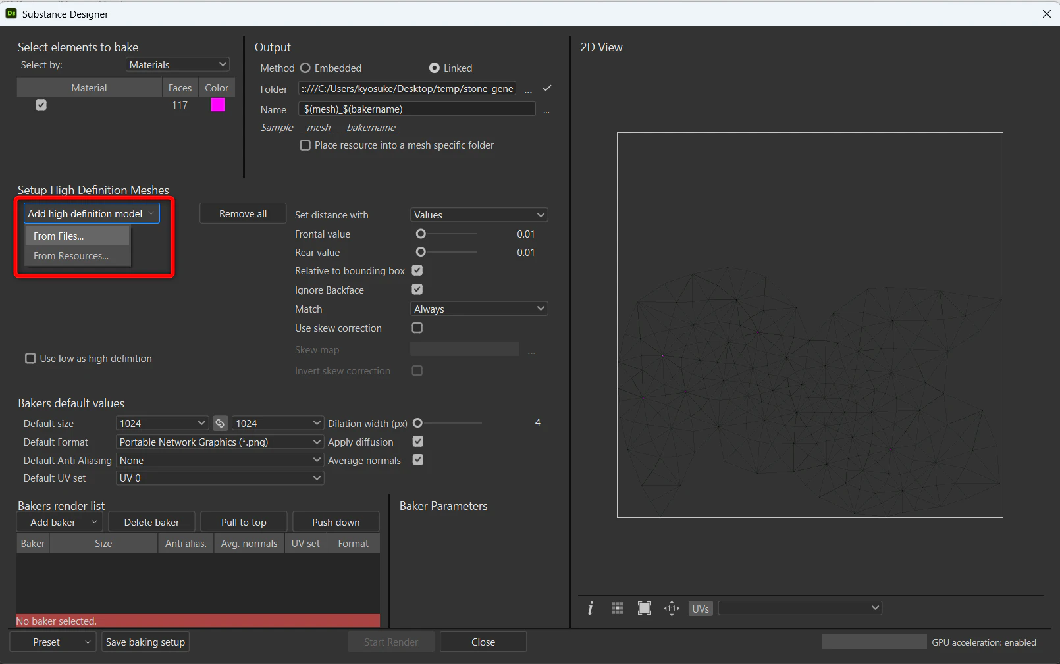Click the Delete baker button
The image size is (1060, 664).
tap(152, 523)
